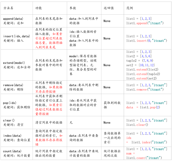The image size is (172, 161).
Task: Click the index description '查询列表中指定数据对应的索引'
Action: pyautogui.click(x=49, y=133)
